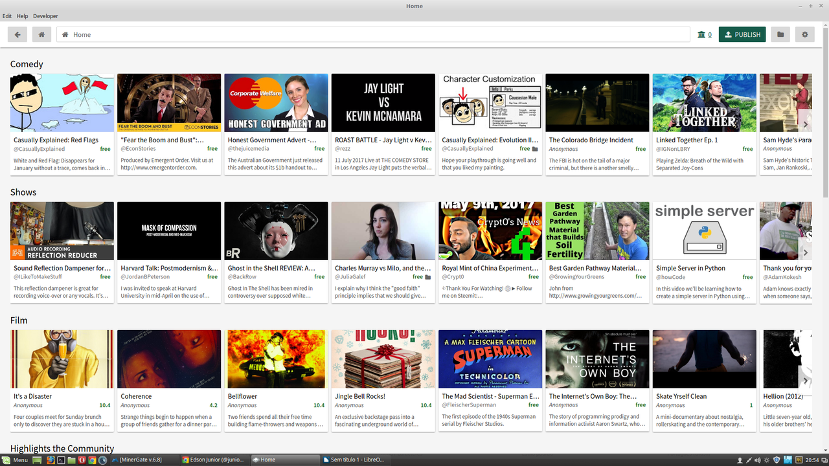Launch Opera from the taskbar

(82, 460)
